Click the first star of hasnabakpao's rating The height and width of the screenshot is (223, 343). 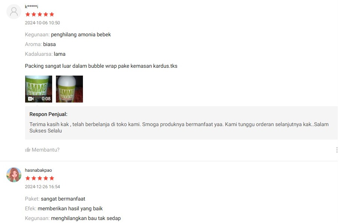pos(28,178)
